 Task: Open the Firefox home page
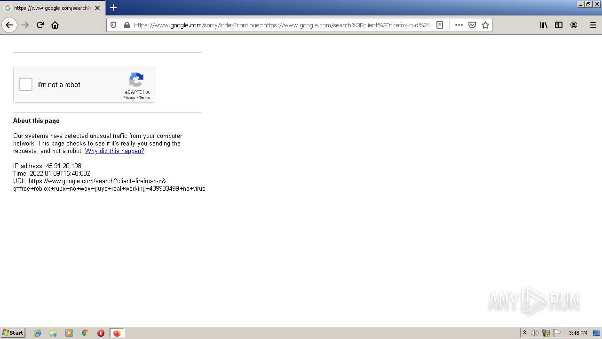(55, 25)
